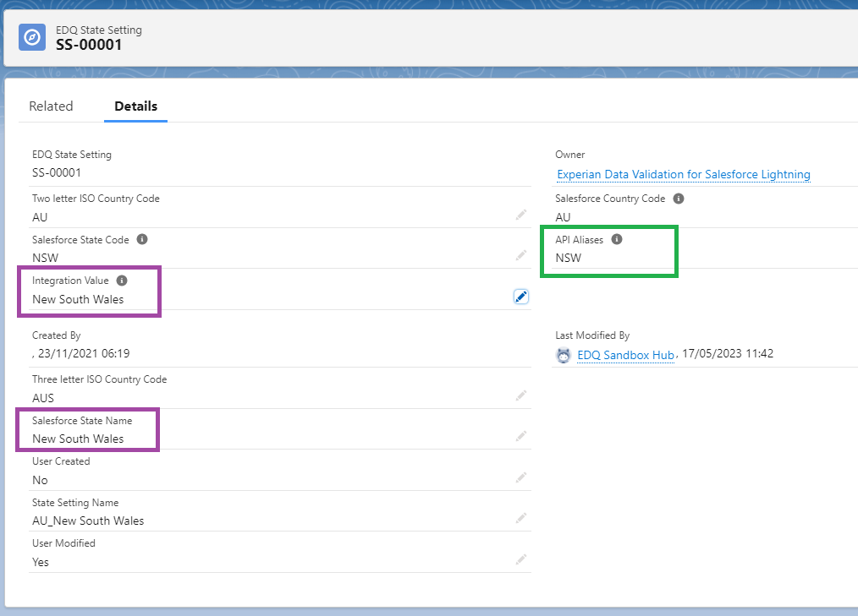Edit the Salesforce State Name field

tap(521, 436)
